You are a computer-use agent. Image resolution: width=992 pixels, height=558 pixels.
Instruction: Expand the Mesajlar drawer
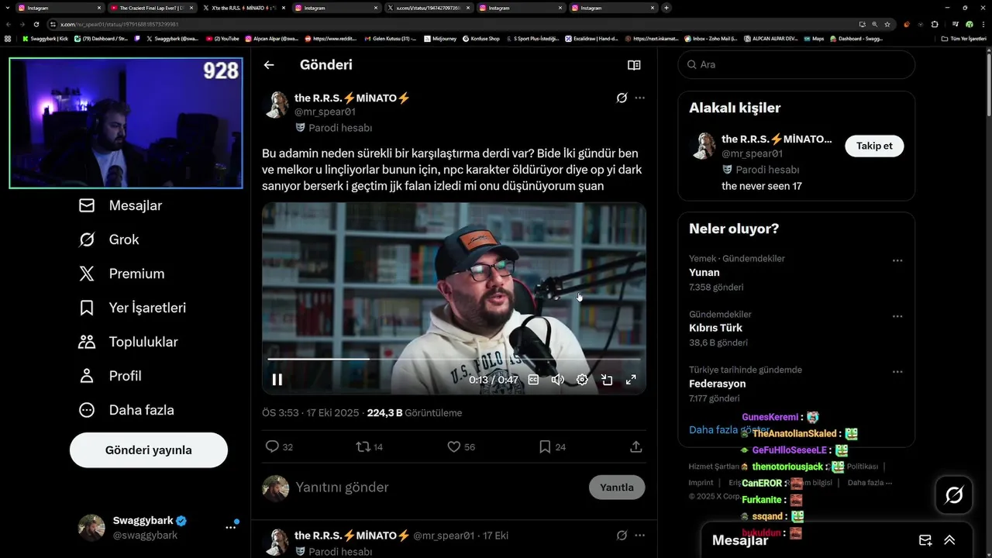click(x=949, y=540)
